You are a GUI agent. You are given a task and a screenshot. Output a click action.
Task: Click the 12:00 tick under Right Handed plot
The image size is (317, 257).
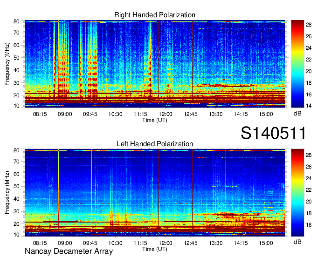coord(165,114)
